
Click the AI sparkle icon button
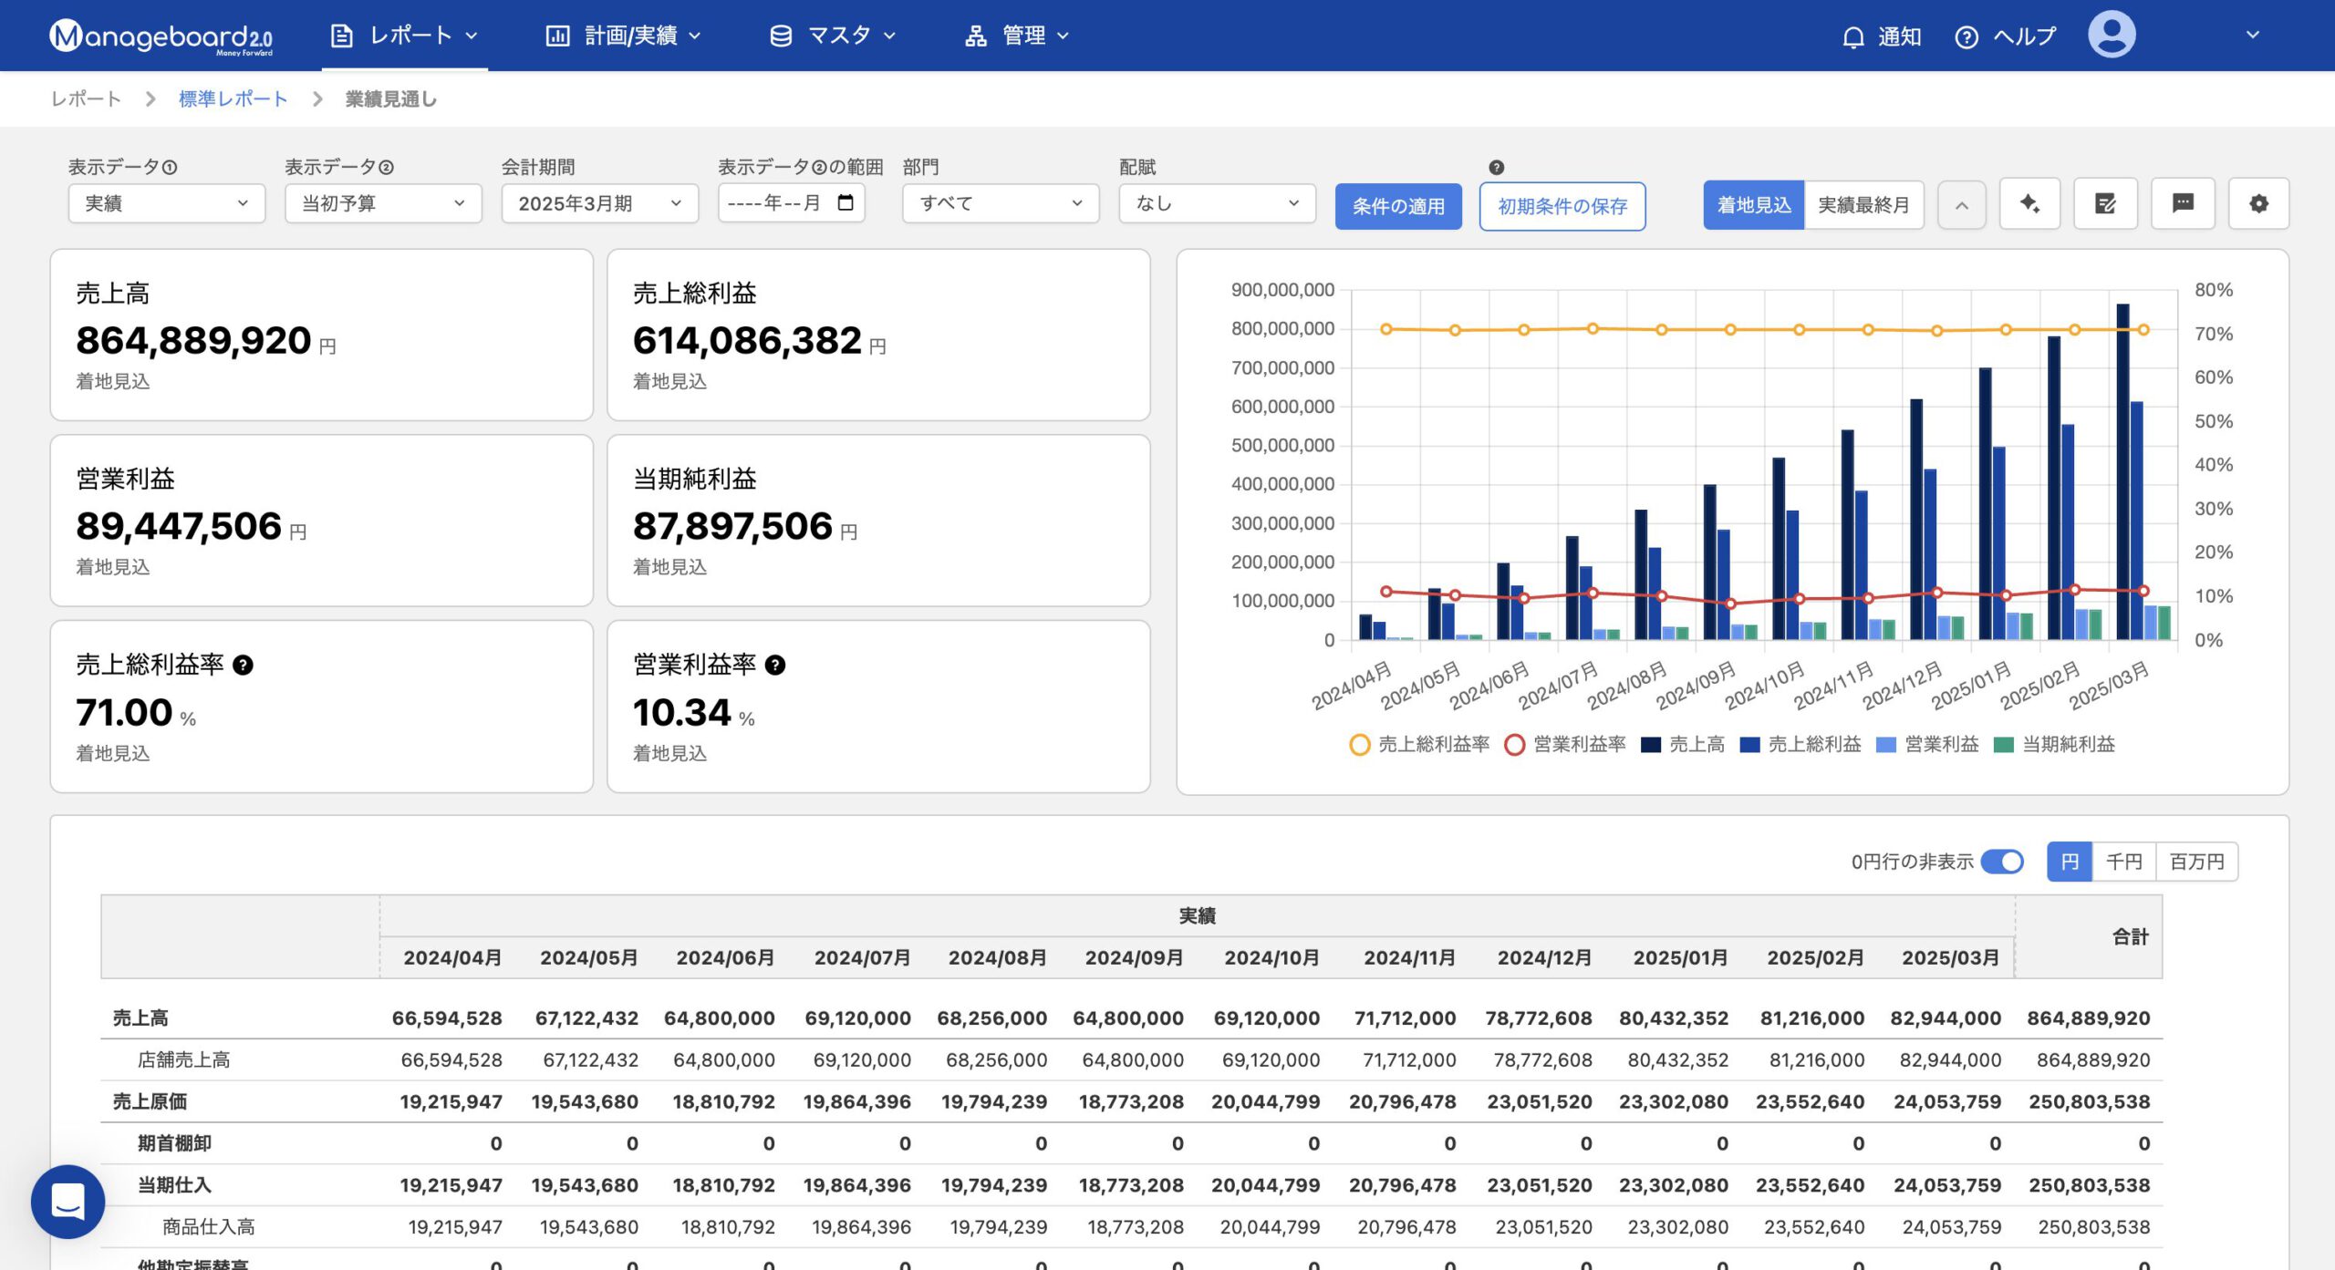[x=2029, y=203]
